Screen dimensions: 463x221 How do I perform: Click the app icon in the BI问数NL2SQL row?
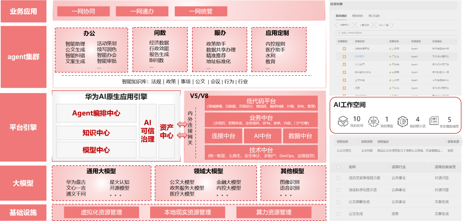point(344,72)
